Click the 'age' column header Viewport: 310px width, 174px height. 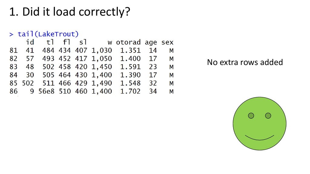151,43
